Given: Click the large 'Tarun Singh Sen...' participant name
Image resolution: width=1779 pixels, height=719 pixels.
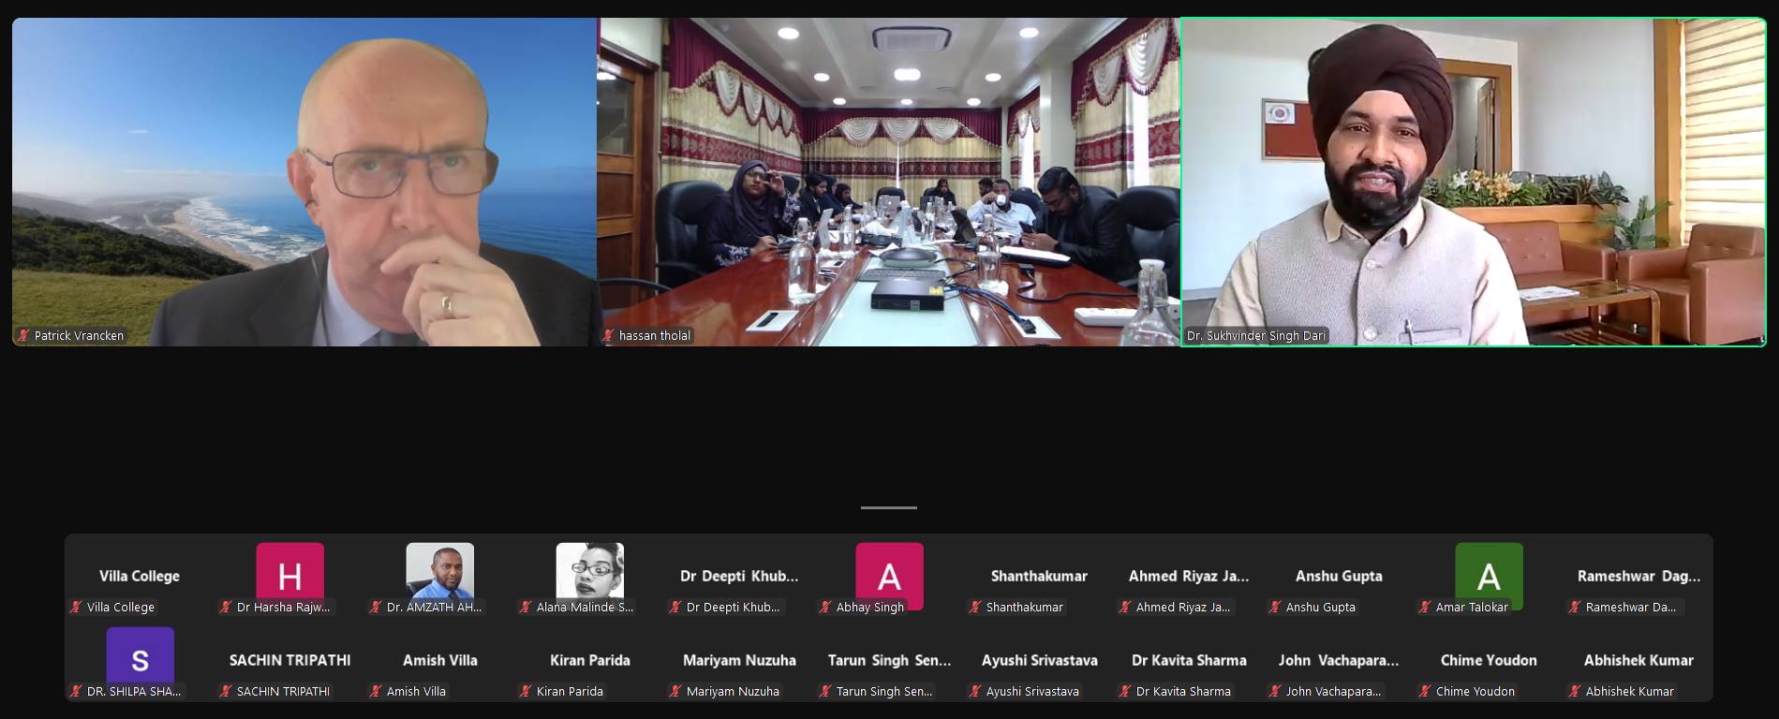Looking at the screenshot, I should tap(889, 660).
